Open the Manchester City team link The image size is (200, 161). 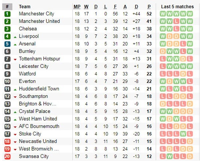36,14
